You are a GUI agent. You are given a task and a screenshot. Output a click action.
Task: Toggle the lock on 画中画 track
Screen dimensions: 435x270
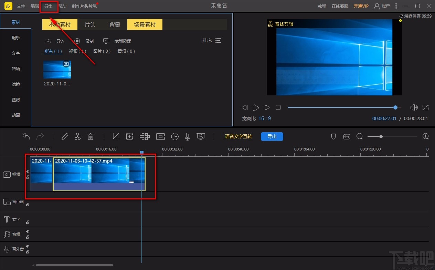point(28,205)
